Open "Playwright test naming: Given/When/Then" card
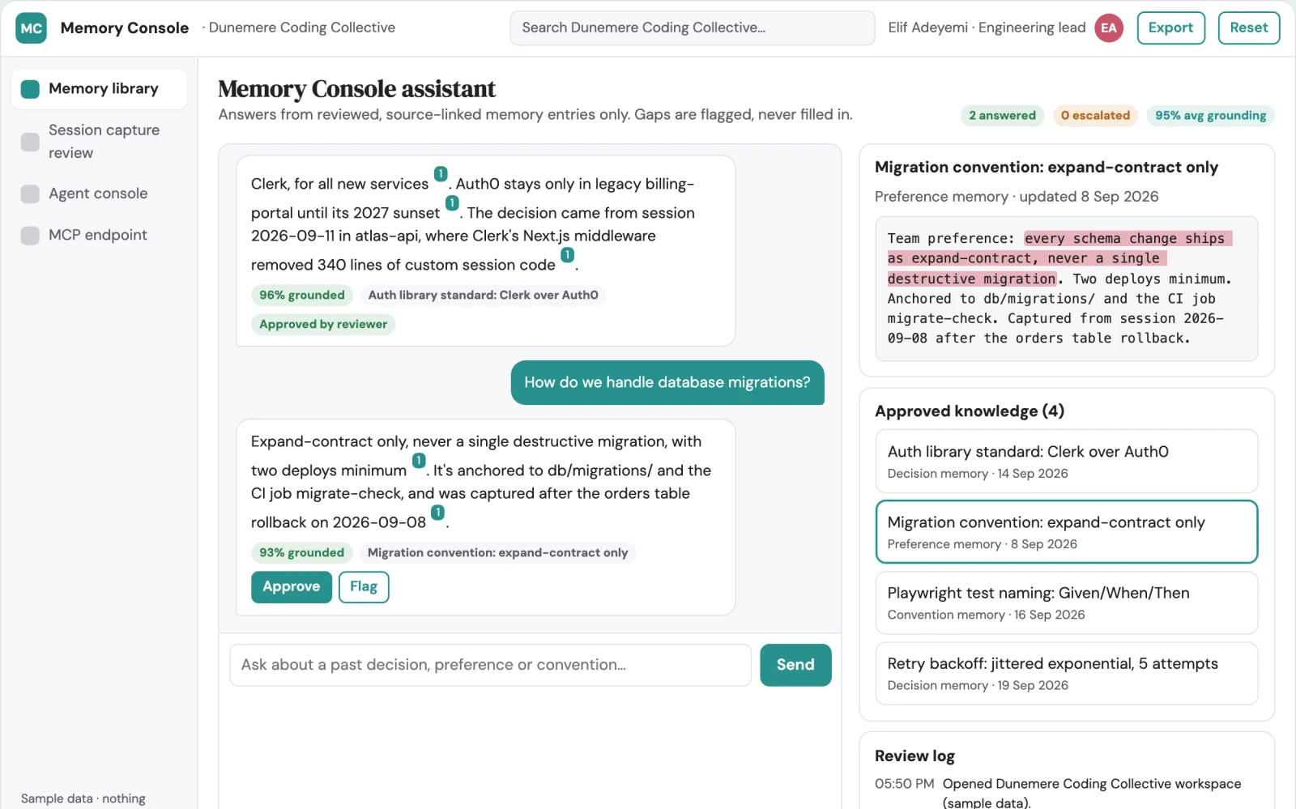The height and width of the screenshot is (809, 1296). tap(1067, 602)
